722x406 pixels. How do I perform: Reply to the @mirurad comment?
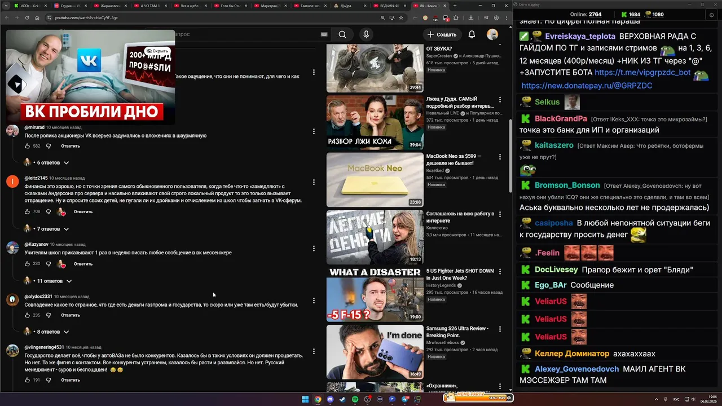point(71,146)
